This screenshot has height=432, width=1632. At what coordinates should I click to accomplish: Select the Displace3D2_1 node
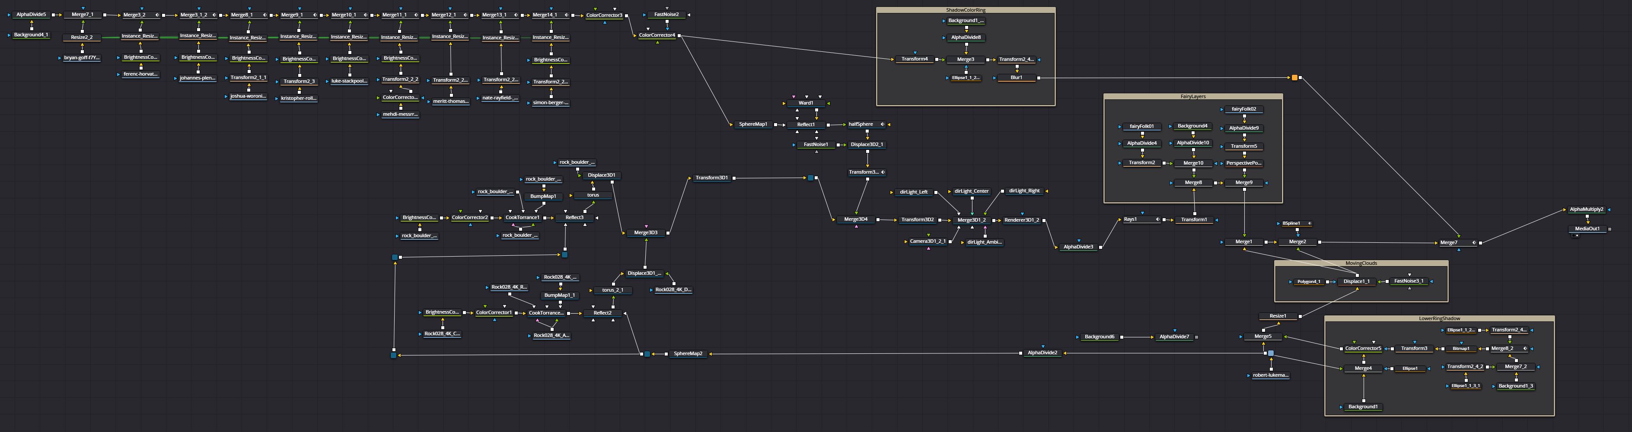(867, 144)
